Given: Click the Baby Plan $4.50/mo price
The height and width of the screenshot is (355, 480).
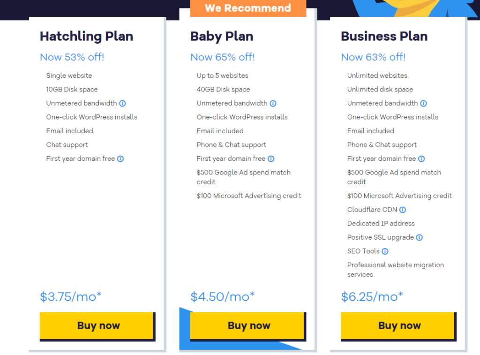Looking at the screenshot, I should point(223,296).
